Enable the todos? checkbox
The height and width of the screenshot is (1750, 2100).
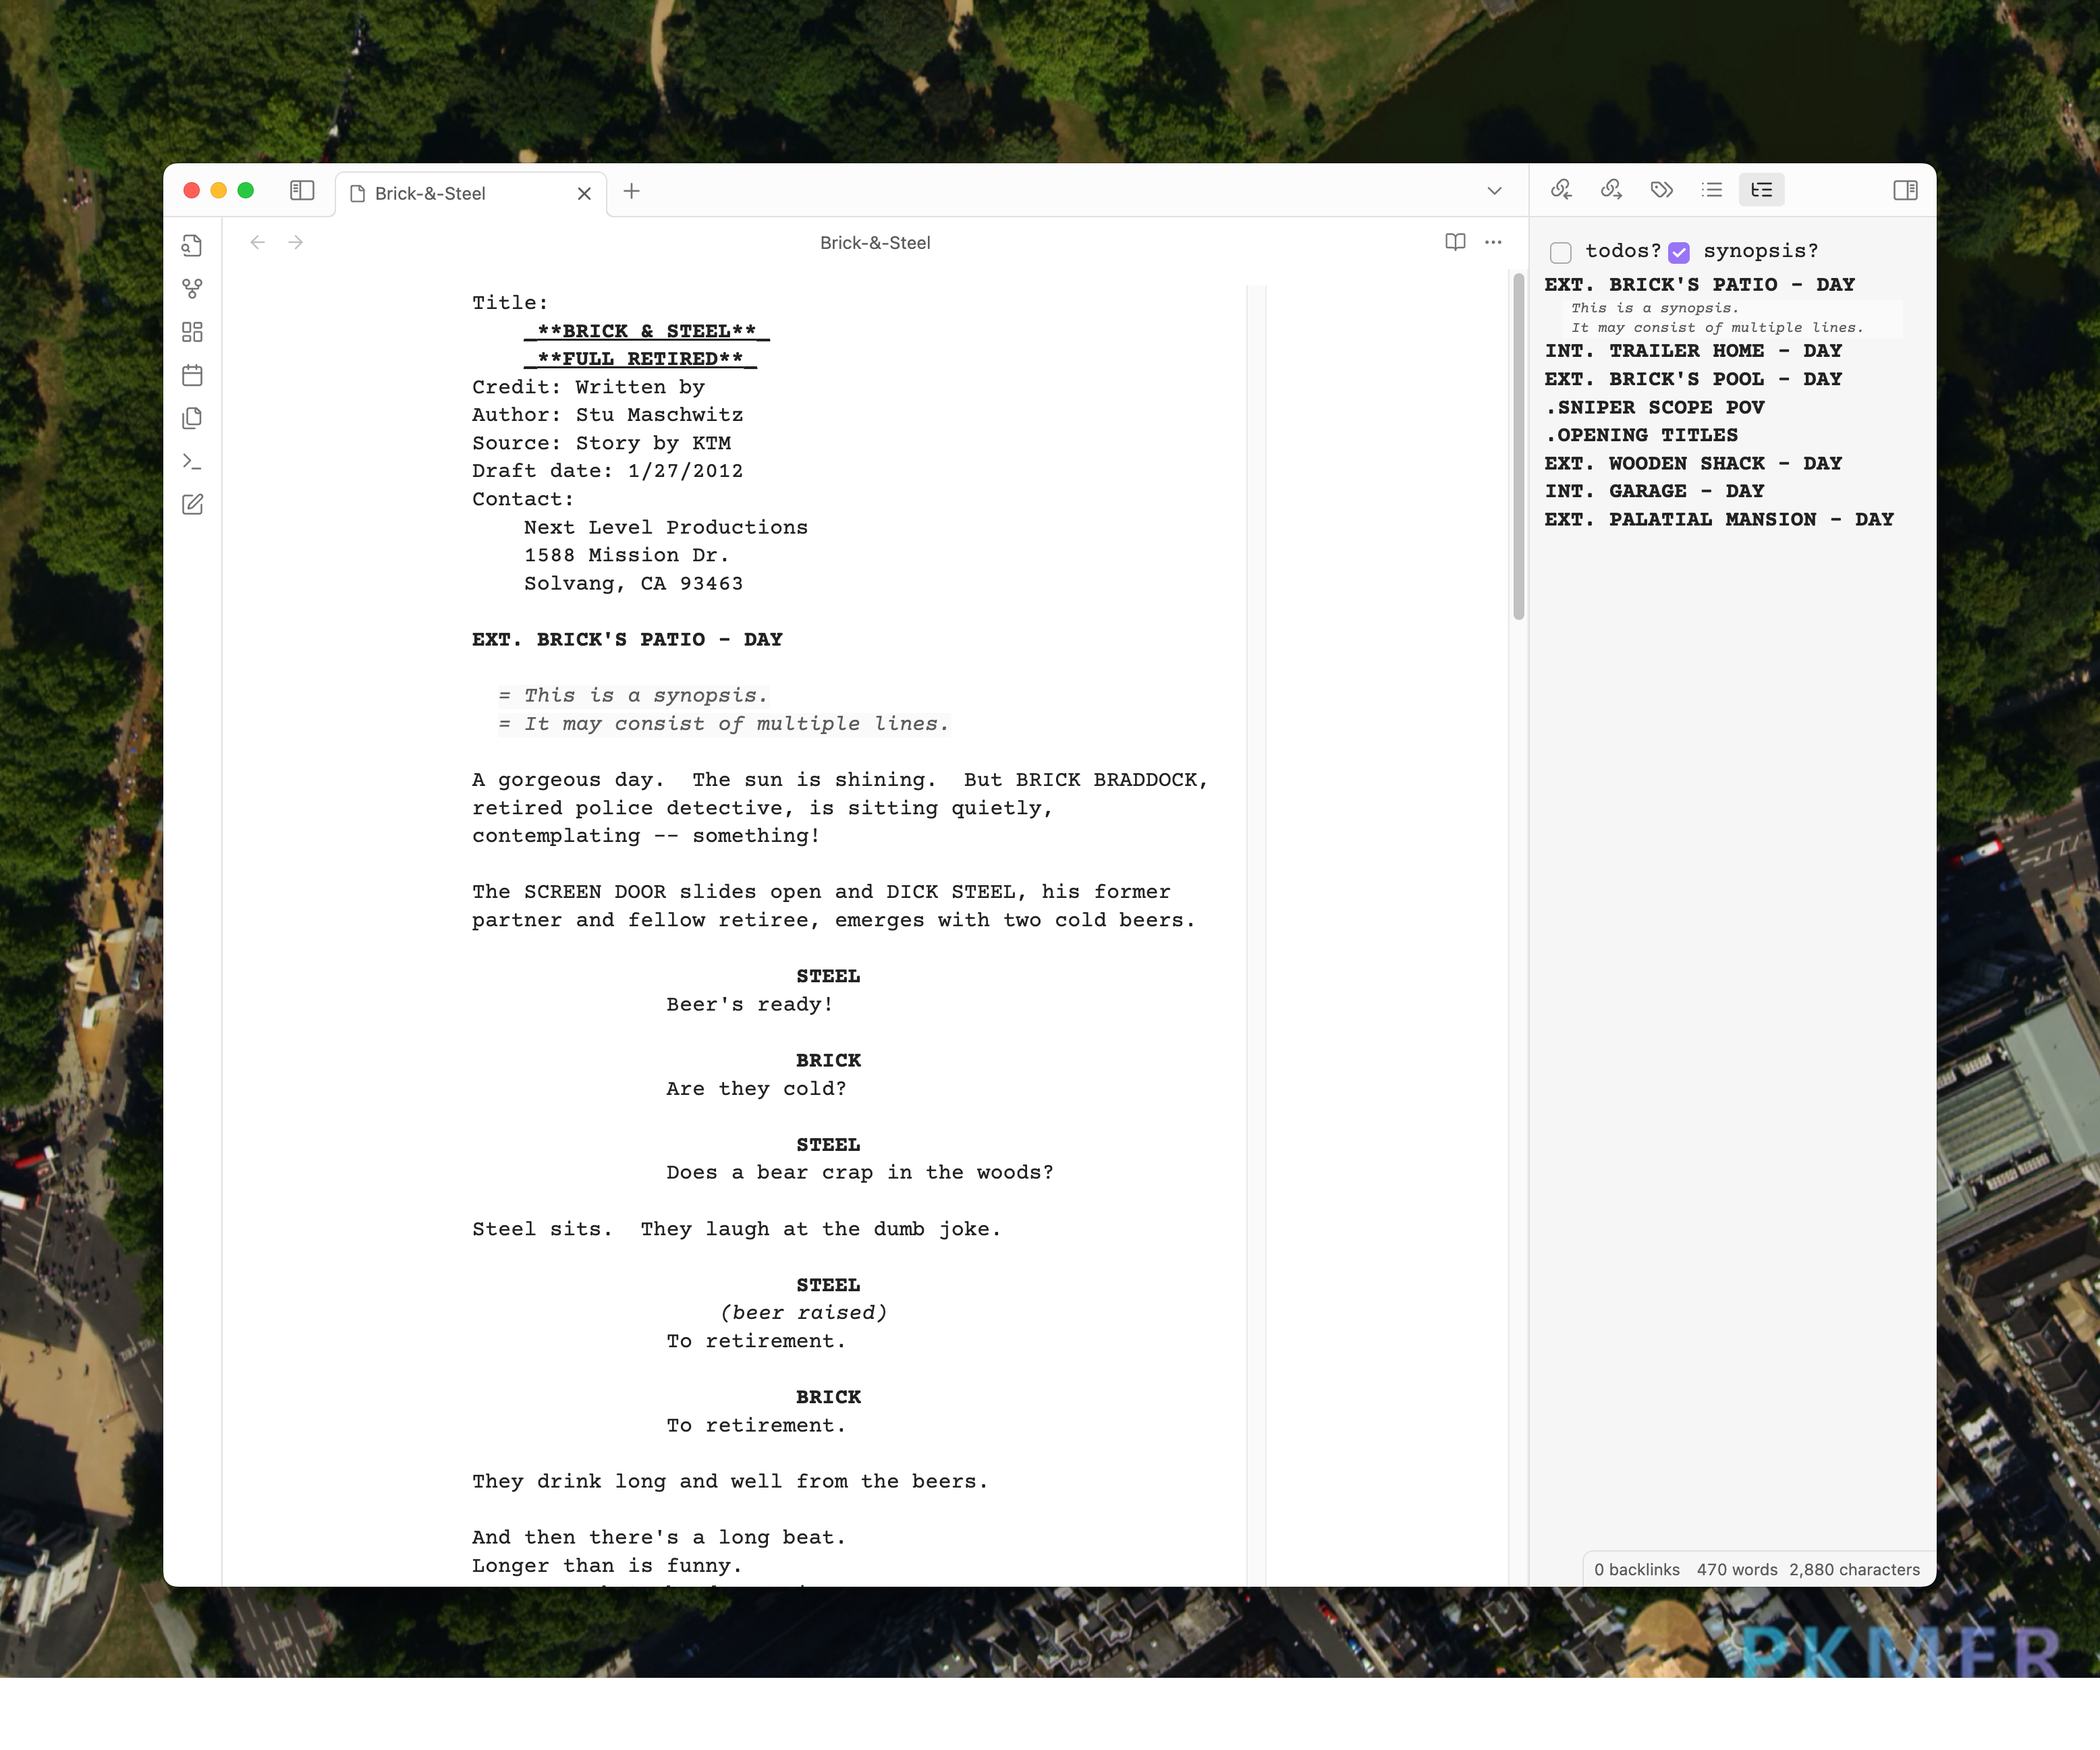coord(1560,252)
